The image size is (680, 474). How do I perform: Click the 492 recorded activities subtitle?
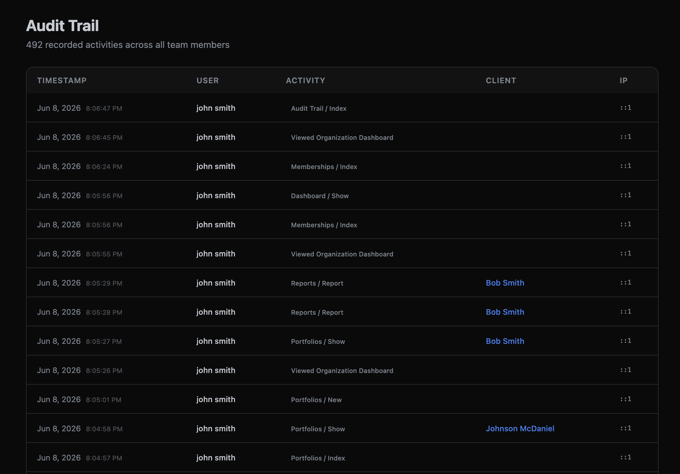128,45
